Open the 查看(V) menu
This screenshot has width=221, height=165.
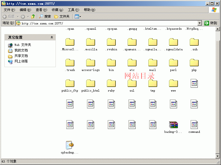click(x=41, y=10)
